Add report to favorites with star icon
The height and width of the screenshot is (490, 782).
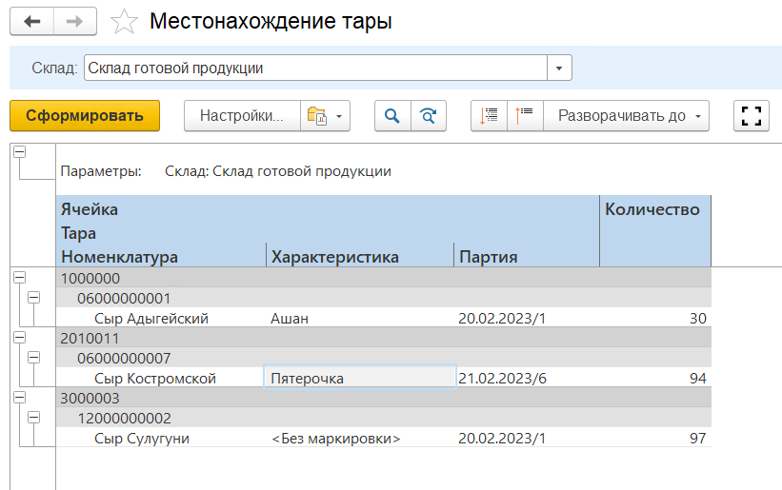125,22
